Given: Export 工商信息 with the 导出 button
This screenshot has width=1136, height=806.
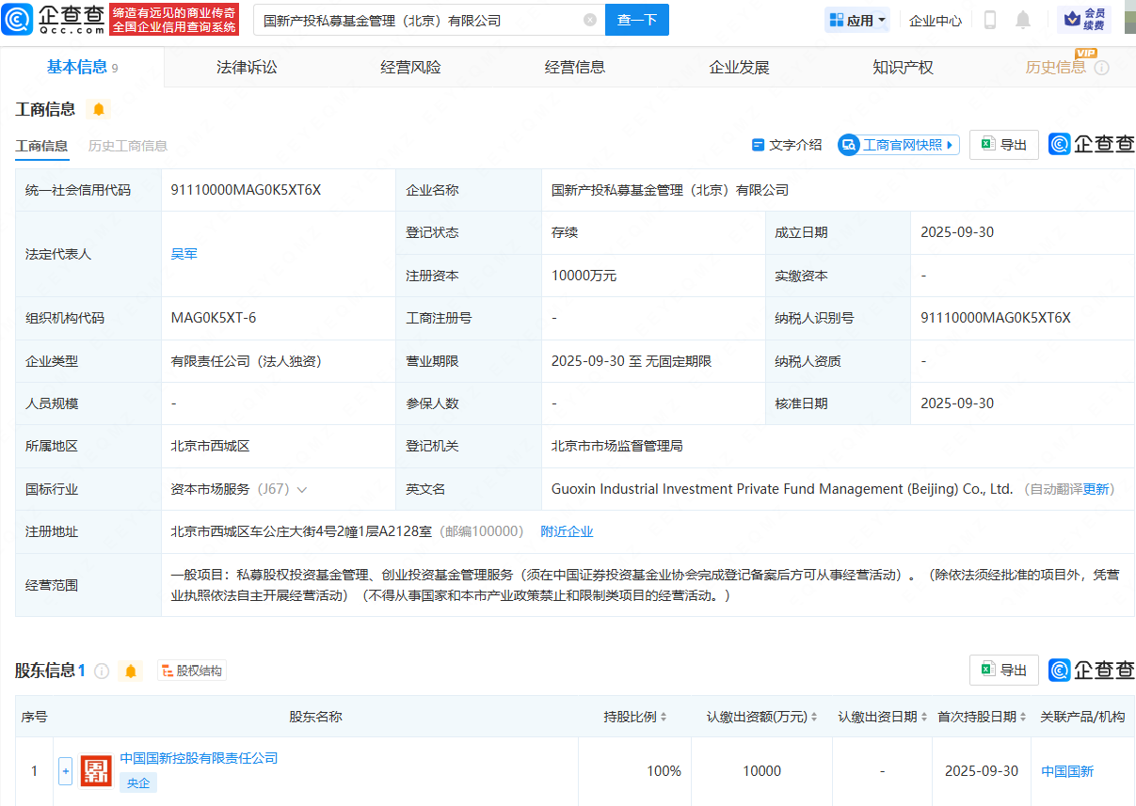Looking at the screenshot, I should coord(1004,145).
